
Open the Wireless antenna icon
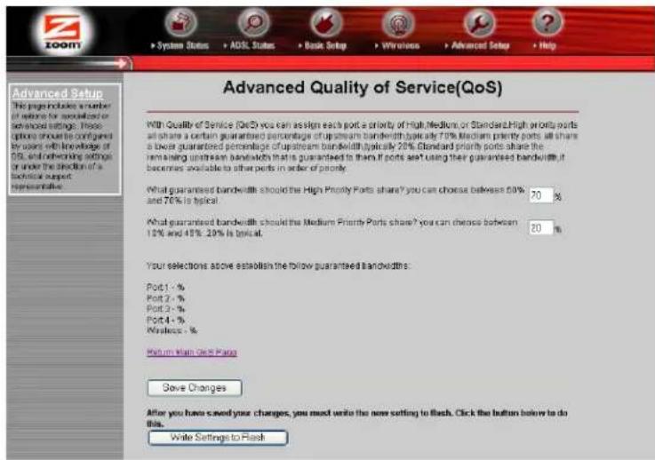pyautogui.click(x=398, y=21)
